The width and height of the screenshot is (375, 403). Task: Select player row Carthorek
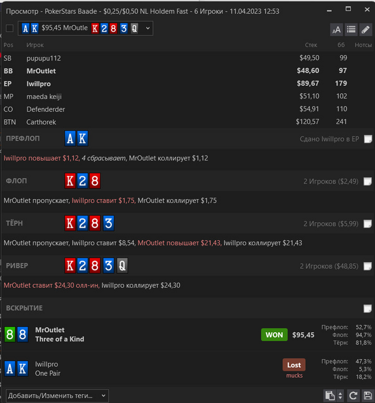pos(187,122)
